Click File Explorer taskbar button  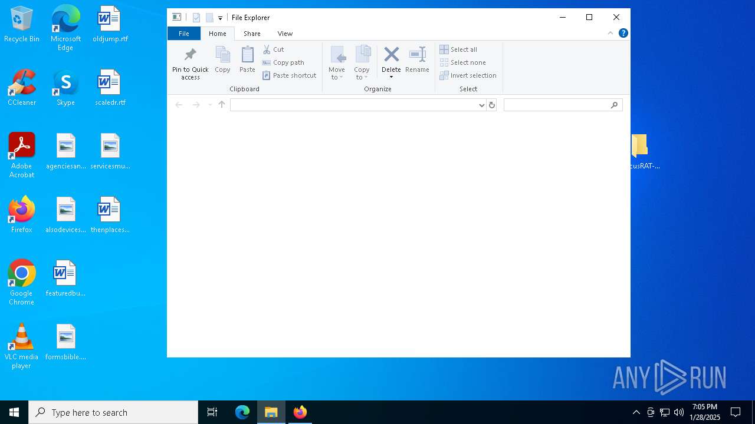tap(271, 412)
